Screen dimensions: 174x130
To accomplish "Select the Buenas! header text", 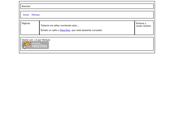I will click(26, 6).
